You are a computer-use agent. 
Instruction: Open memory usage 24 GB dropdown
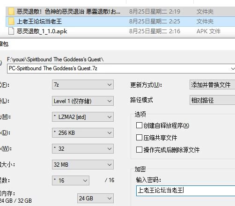(95, 199)
